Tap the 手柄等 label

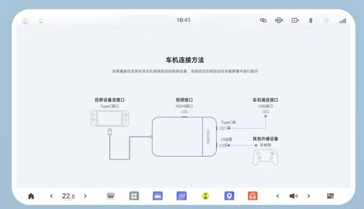coord(265,145)
